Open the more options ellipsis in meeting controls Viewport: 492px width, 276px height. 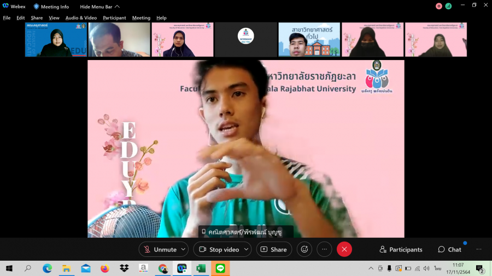tap(324, 249)
